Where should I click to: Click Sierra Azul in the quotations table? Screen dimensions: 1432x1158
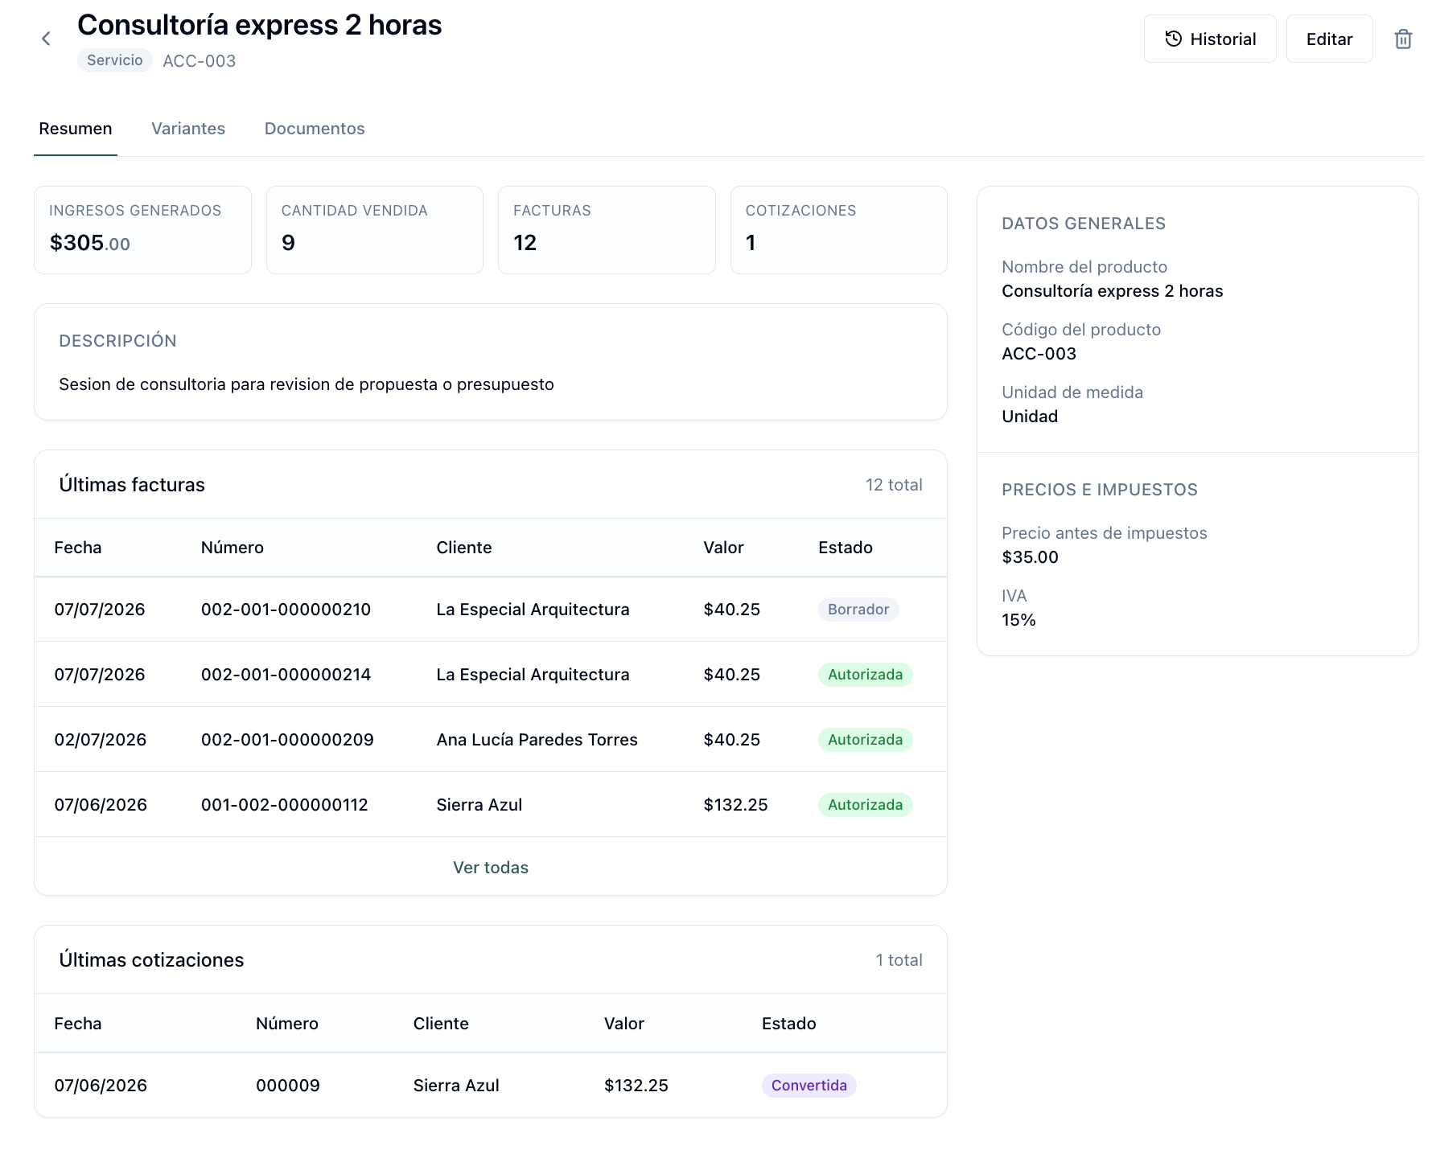point(456,1086)
